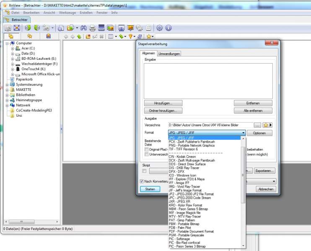Open the dropdown beside the Abbrechen area
Image resolution: width=311 pixels, height=251 pixels.
coord(274,181)
